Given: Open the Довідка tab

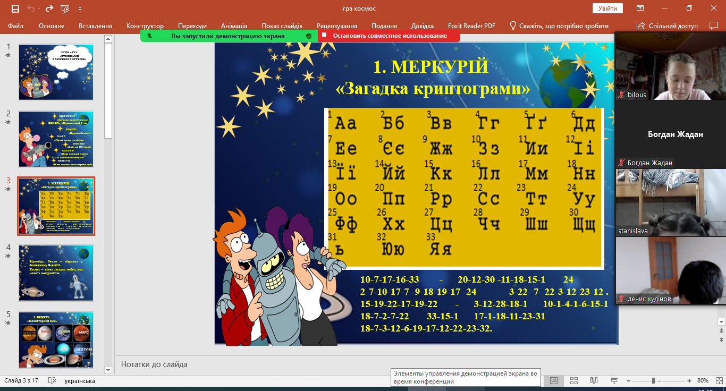Looking at the screenshot, I should point(423,26).
